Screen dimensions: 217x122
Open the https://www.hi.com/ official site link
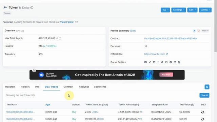pyautogui.click(x=155, y=54)
